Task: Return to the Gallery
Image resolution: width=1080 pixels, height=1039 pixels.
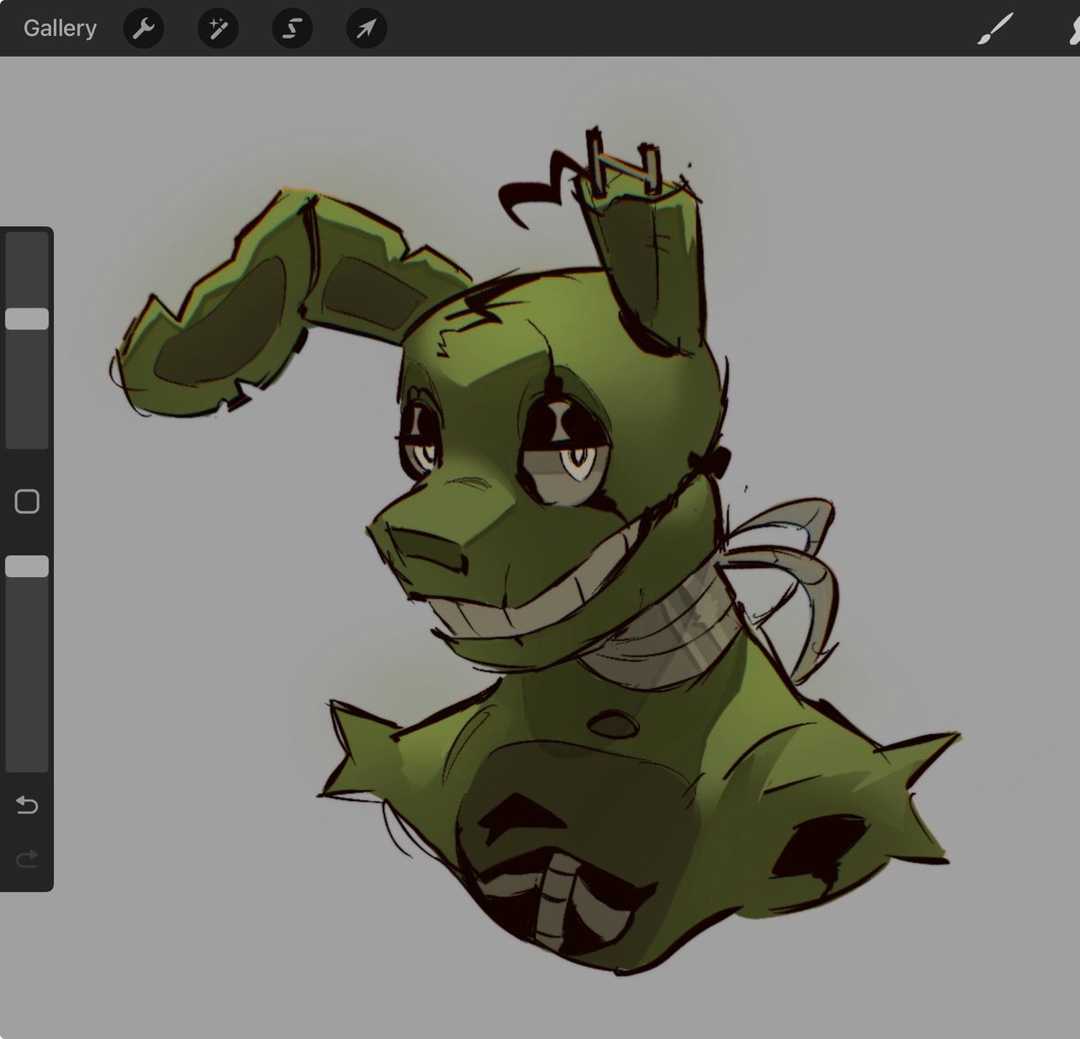Action: point(59,28)
